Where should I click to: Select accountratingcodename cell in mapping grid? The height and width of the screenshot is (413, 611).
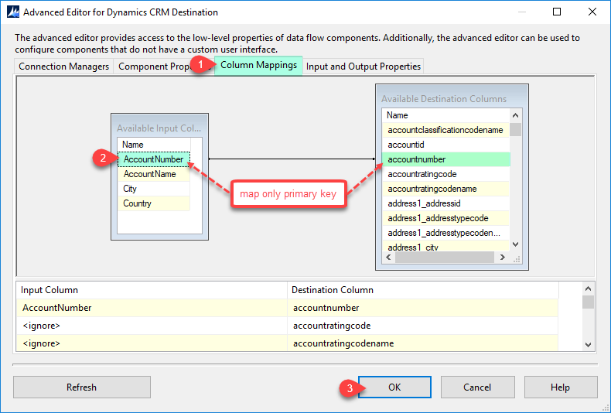tap(423, 343)
